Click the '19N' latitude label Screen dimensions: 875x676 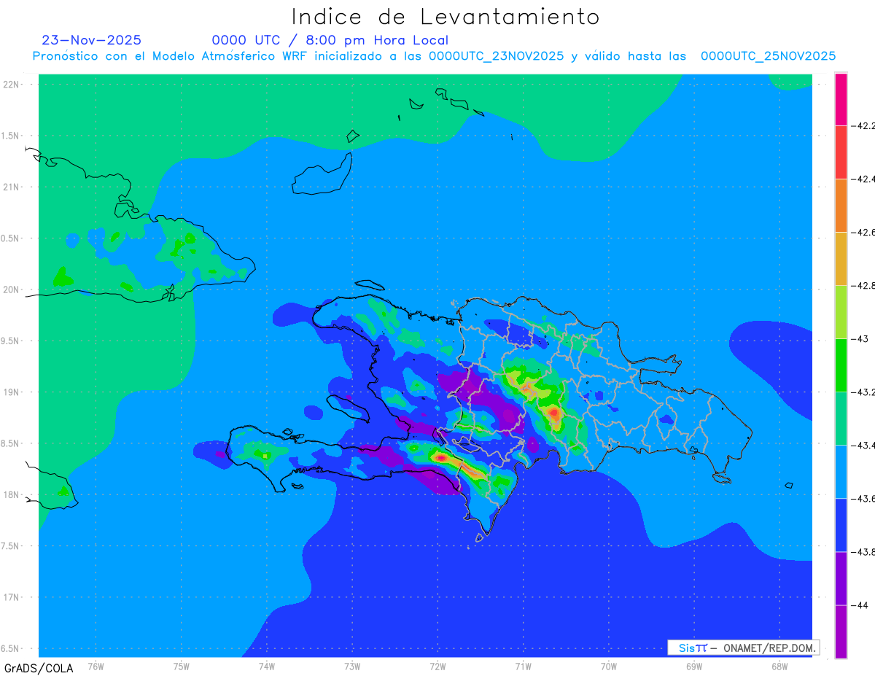tap(12, 392)
